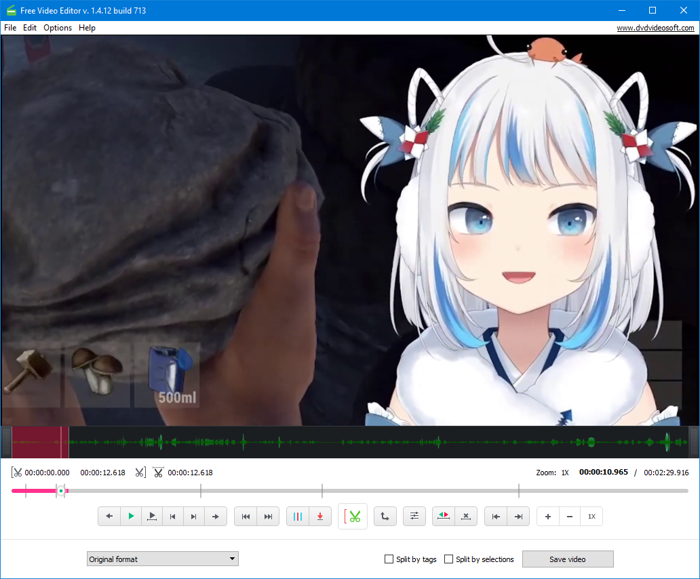Open the Edit menu

[30, 28]
